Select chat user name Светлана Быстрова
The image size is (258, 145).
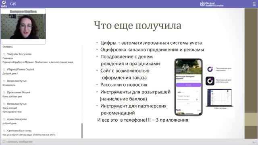click(19, 130)
